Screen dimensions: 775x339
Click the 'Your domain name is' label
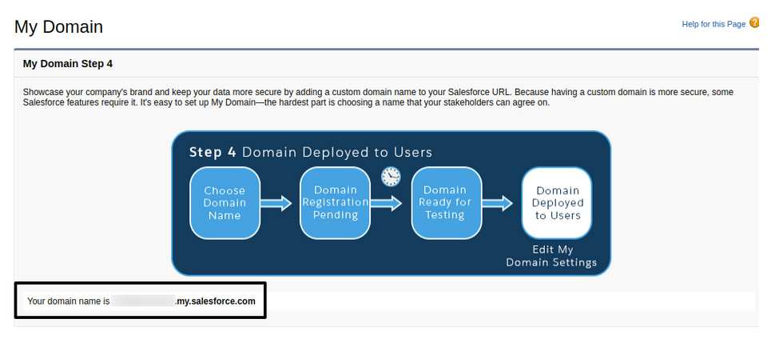[x=68, y=301]
